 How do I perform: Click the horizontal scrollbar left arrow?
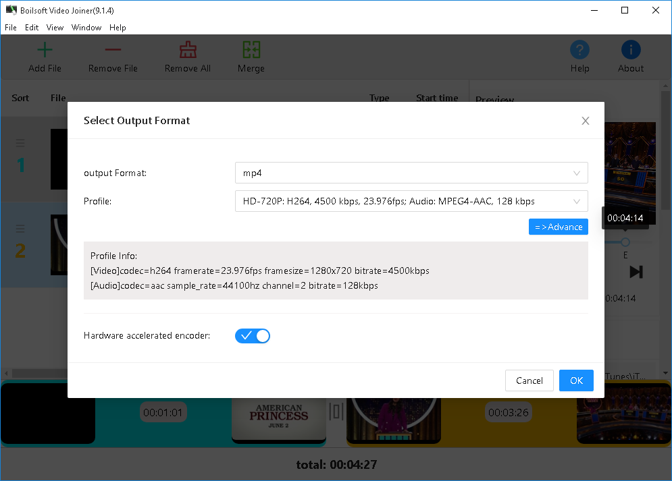click(x=6, y=373)
